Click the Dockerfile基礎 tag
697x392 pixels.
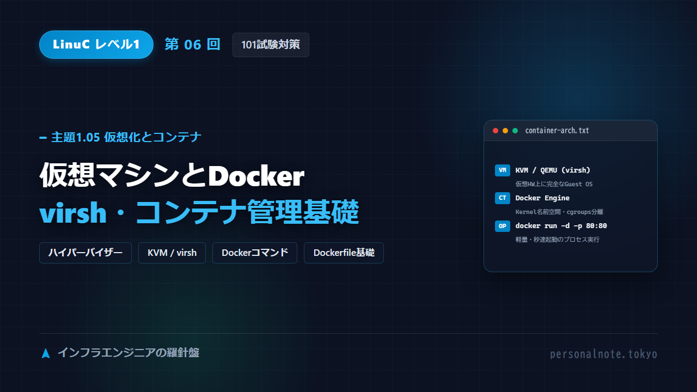(344, 253)
